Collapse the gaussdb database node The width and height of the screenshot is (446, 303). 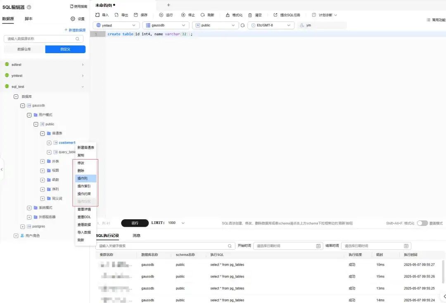(22, 106)
